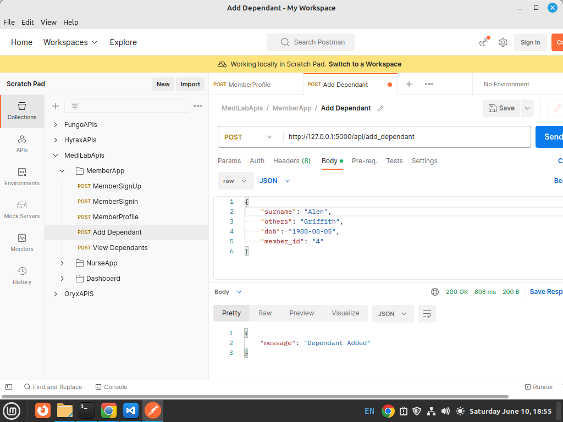
Task: Expand the NurseApp folder
Action: (x=62, y=263)
